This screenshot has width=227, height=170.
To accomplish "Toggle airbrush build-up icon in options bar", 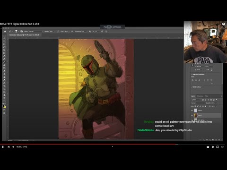I will (x=72, y=31).
